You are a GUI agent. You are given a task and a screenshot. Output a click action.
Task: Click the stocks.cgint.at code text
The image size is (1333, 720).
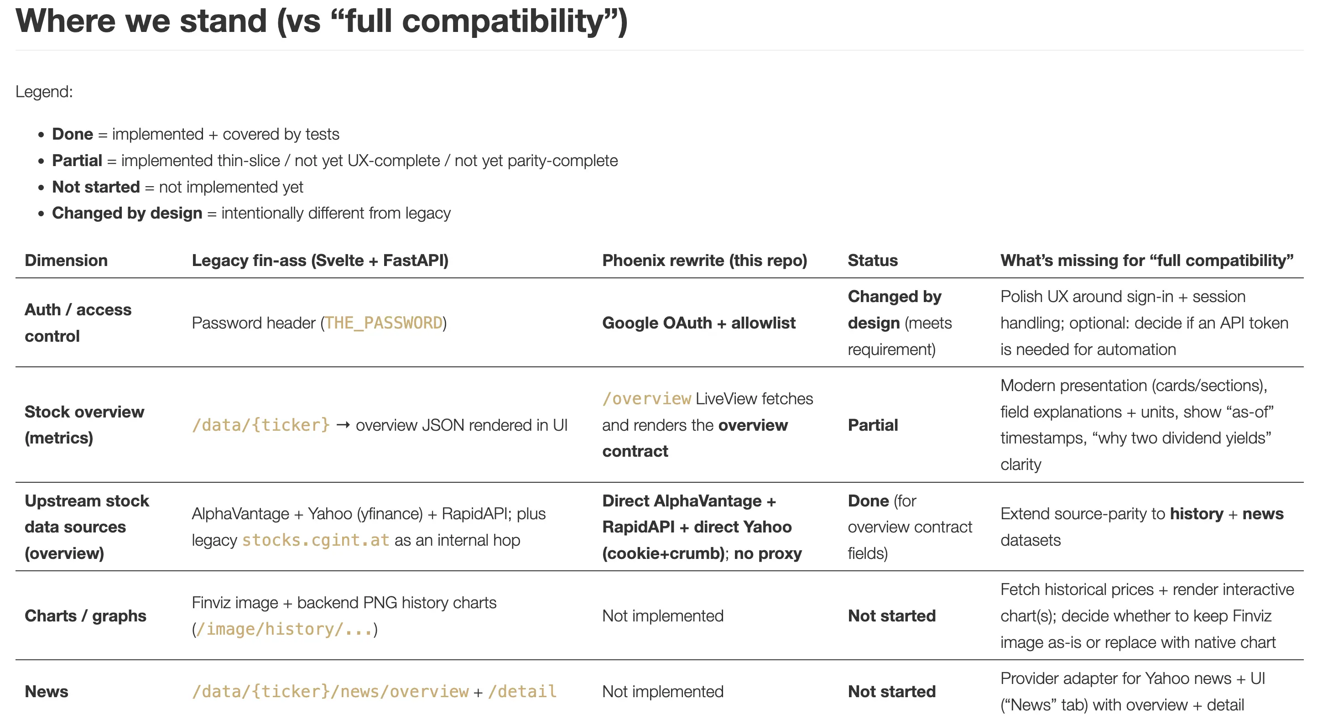pyautogui.click(x=315, y=540)
